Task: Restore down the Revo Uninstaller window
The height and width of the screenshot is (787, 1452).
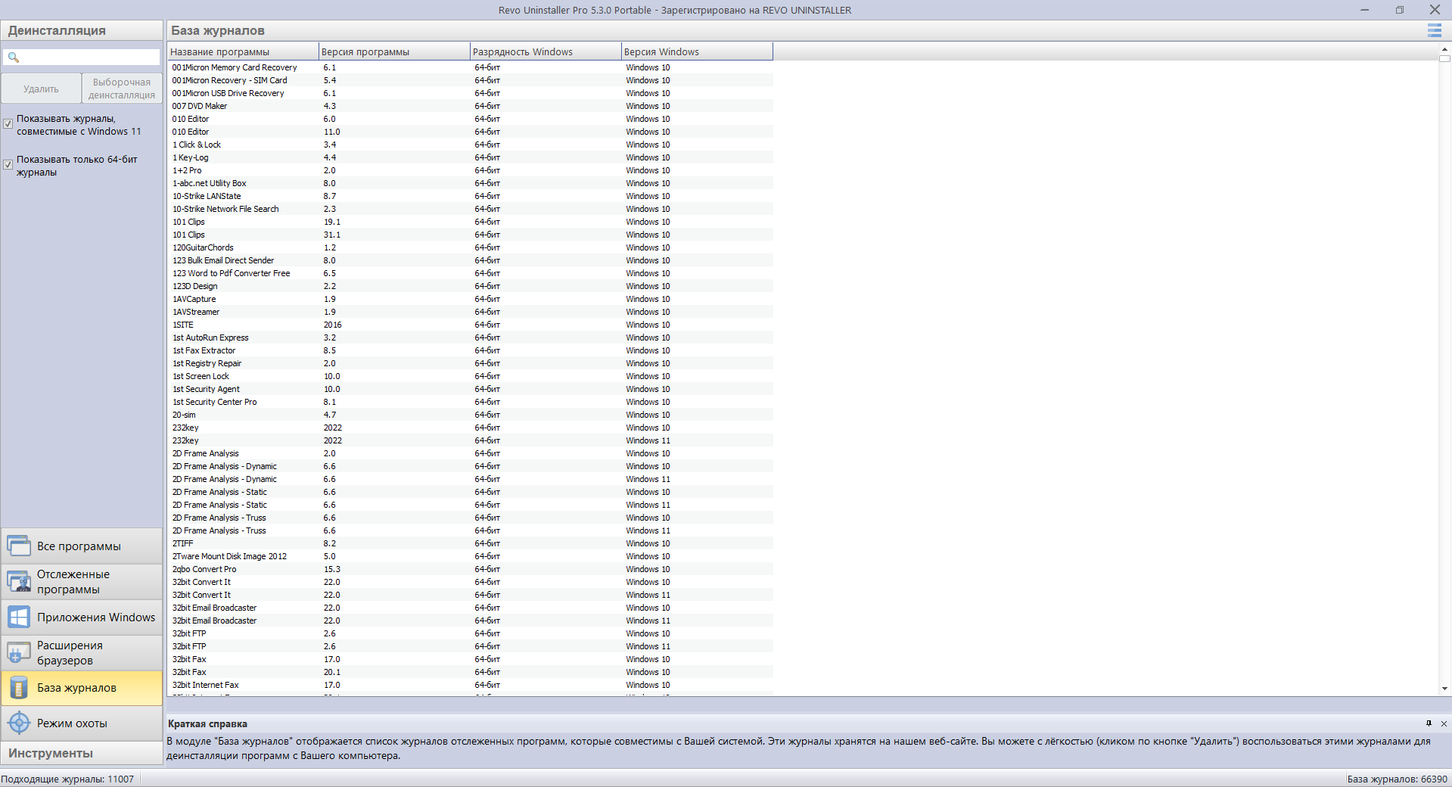Action: click(1400, 10)
